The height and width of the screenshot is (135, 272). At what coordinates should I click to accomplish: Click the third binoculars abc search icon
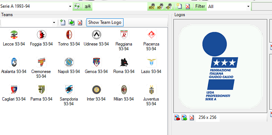tap(168, 7)
